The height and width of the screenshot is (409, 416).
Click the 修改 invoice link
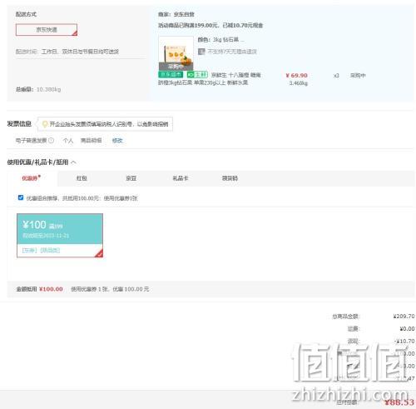click(117, 141)
